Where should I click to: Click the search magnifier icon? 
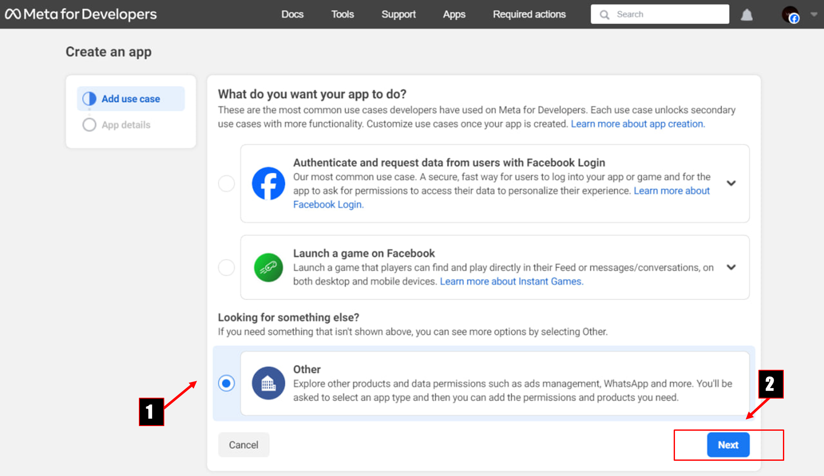point(605,15)
